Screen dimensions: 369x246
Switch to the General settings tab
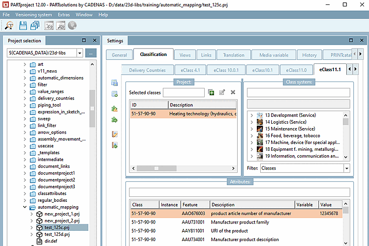119,55
